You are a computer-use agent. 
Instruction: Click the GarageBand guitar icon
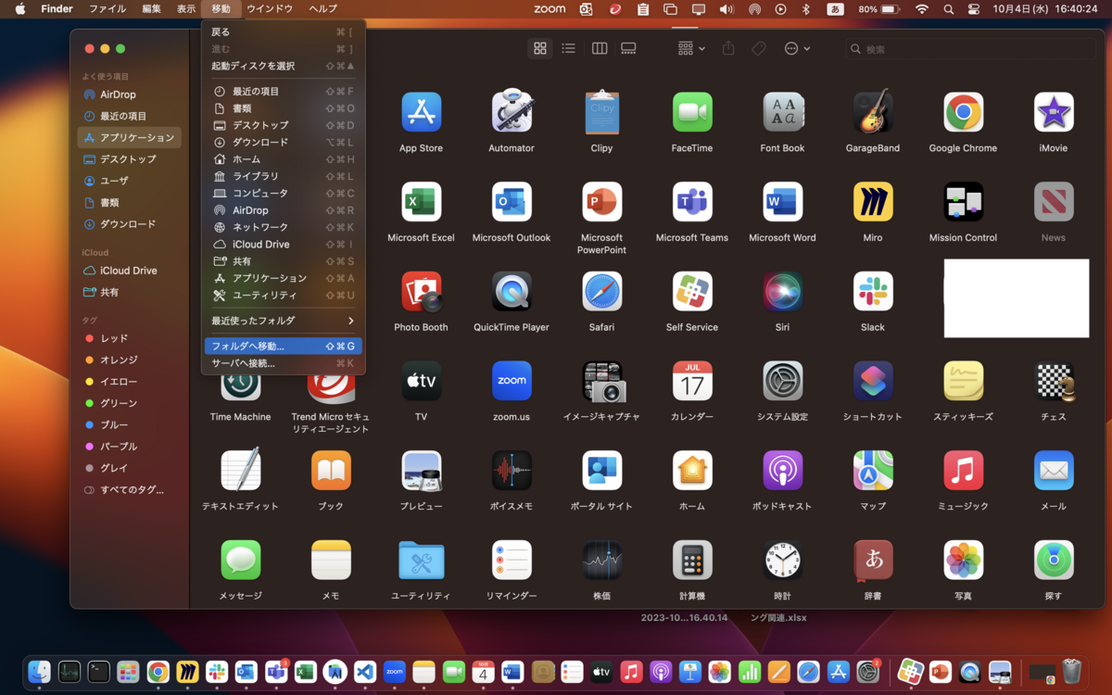point(873,112)
